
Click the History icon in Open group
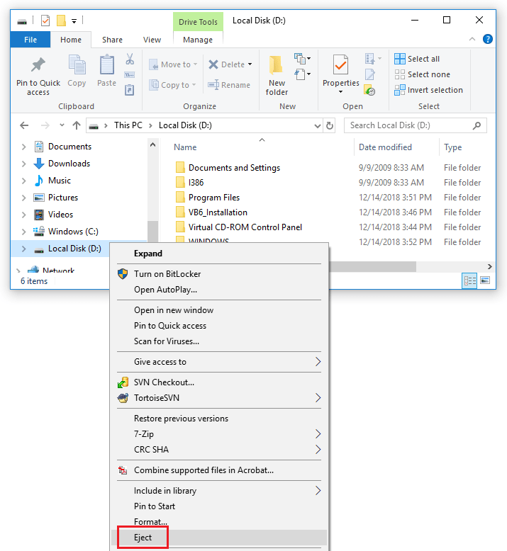pos(369,90)
